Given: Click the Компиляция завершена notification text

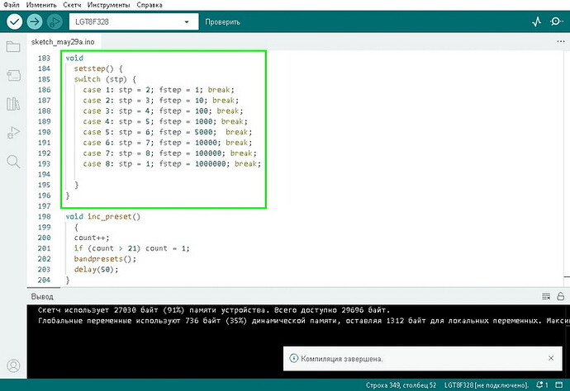Looking at the screenshot, I should [x=342, y=359].
